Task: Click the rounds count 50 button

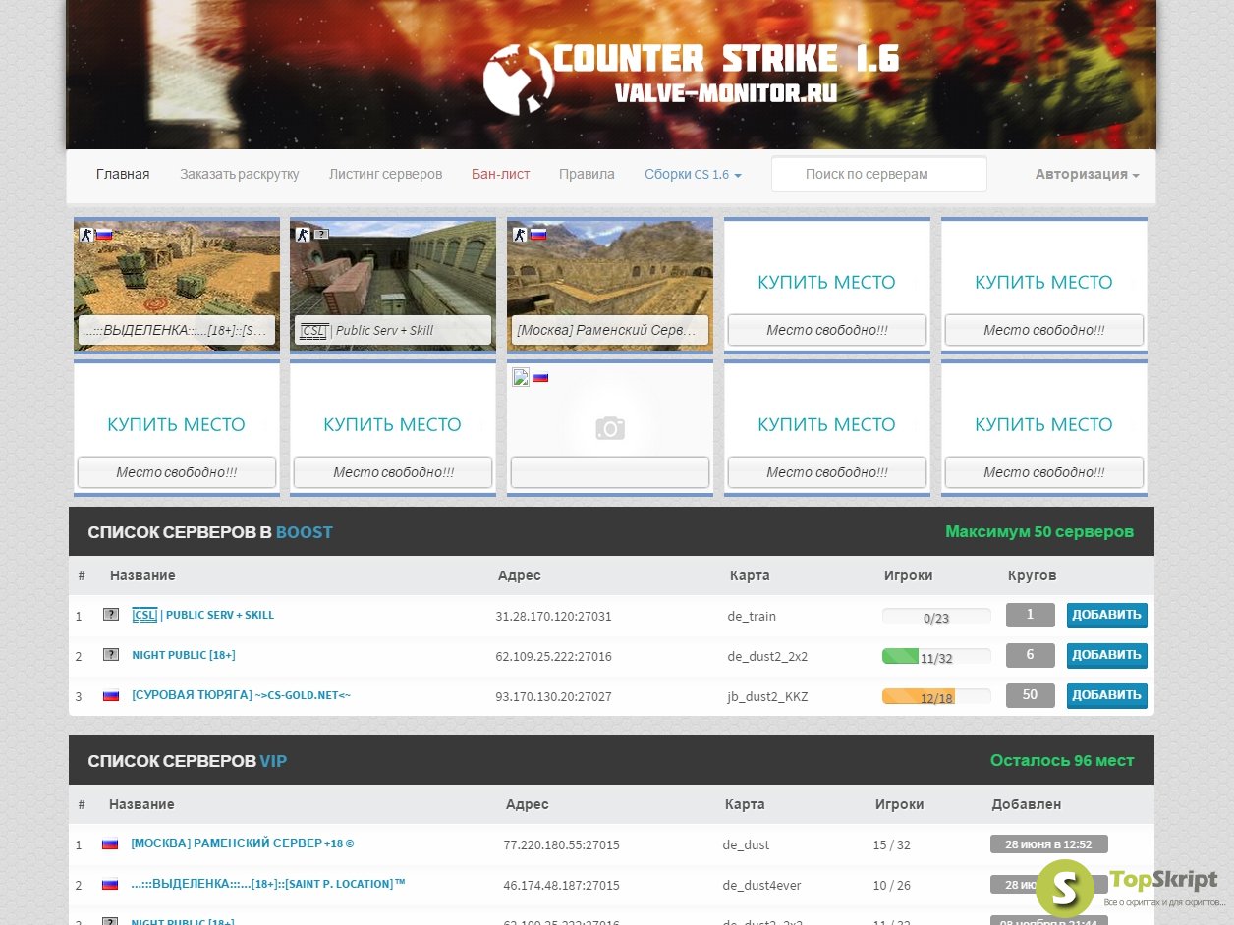Action: tap(1030, 695)
